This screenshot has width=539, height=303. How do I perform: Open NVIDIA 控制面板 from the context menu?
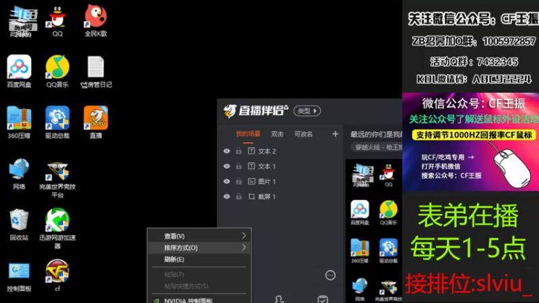(199, 300)
